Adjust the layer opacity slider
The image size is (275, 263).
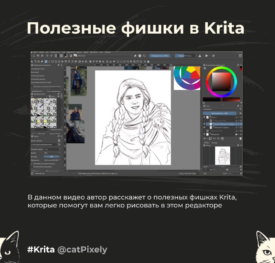(x=220, y=113)
